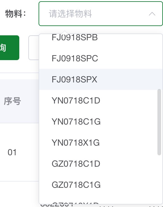Image resolution: width=163 pixels, height=207 pixels.
Task: Click the 序号 column header
Action: click(x=12, y=101)
